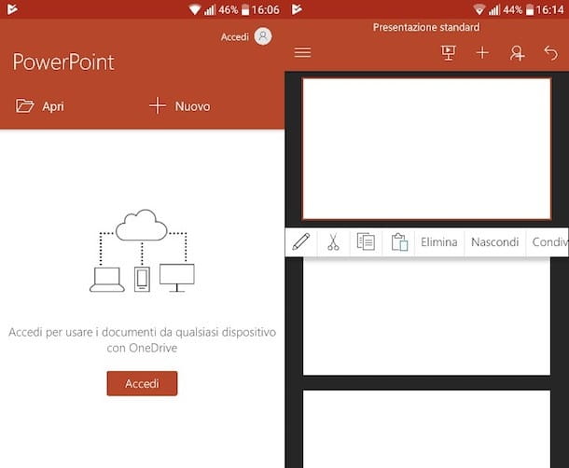
Task: Tap the pencil edit icon
Action: [300, 242]
